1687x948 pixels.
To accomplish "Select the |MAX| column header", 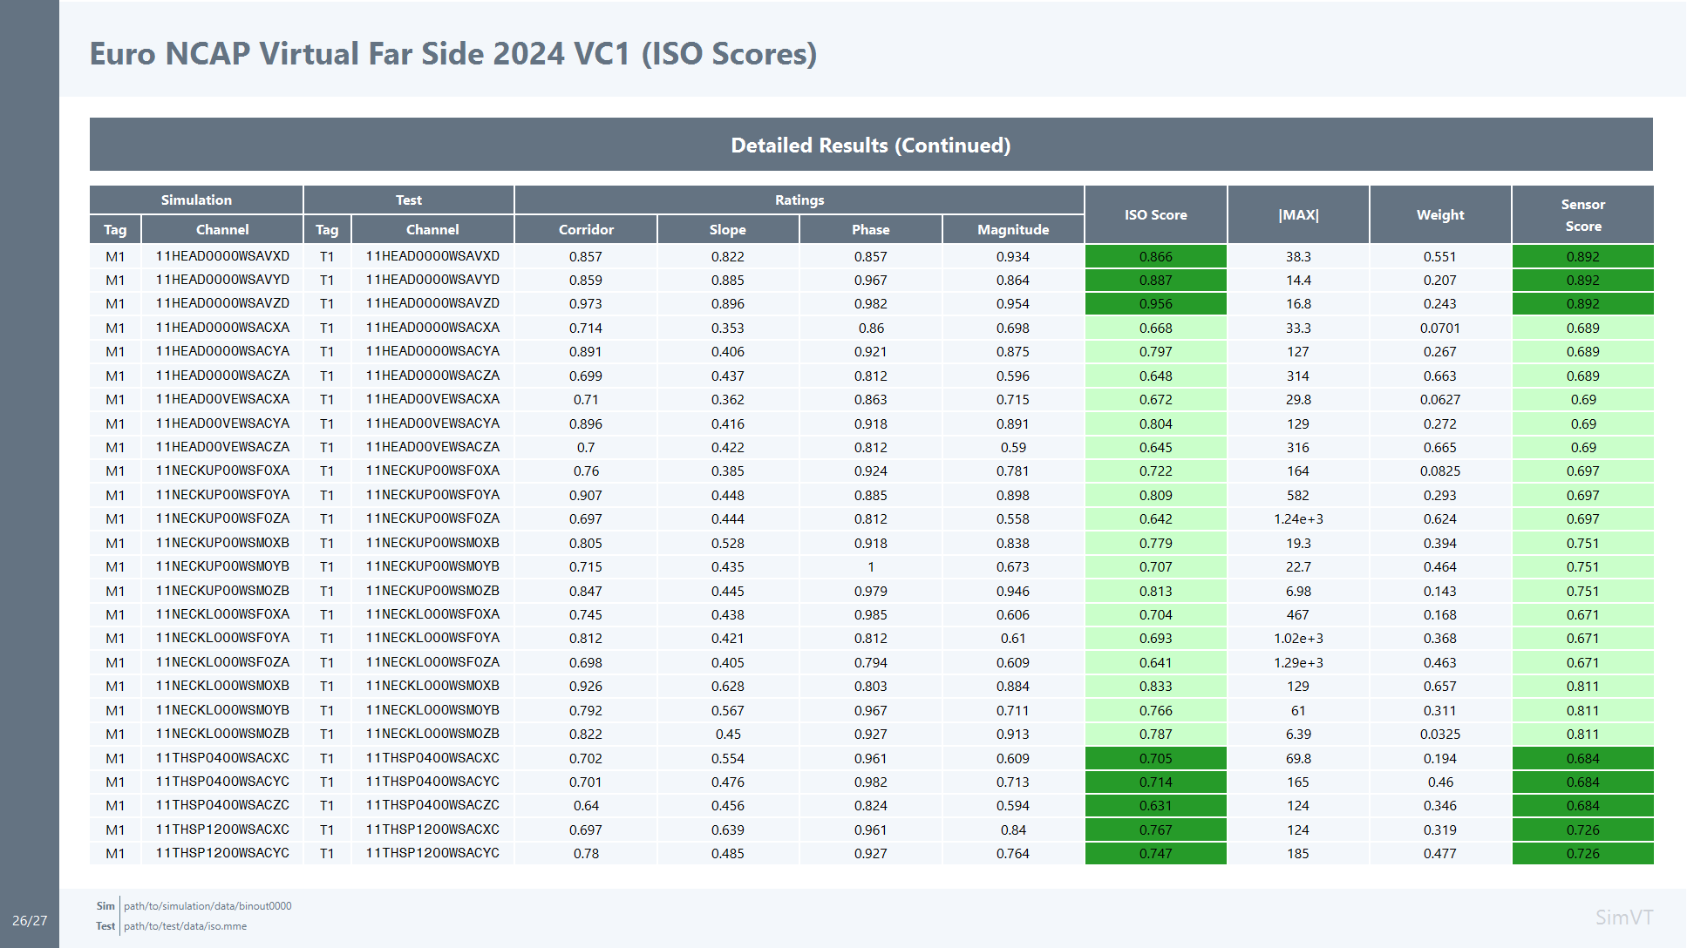I will click(1298, 214).
